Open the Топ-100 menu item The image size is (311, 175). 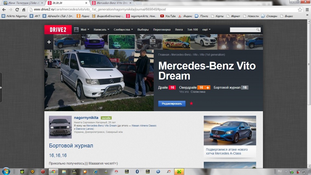point(192,29)
